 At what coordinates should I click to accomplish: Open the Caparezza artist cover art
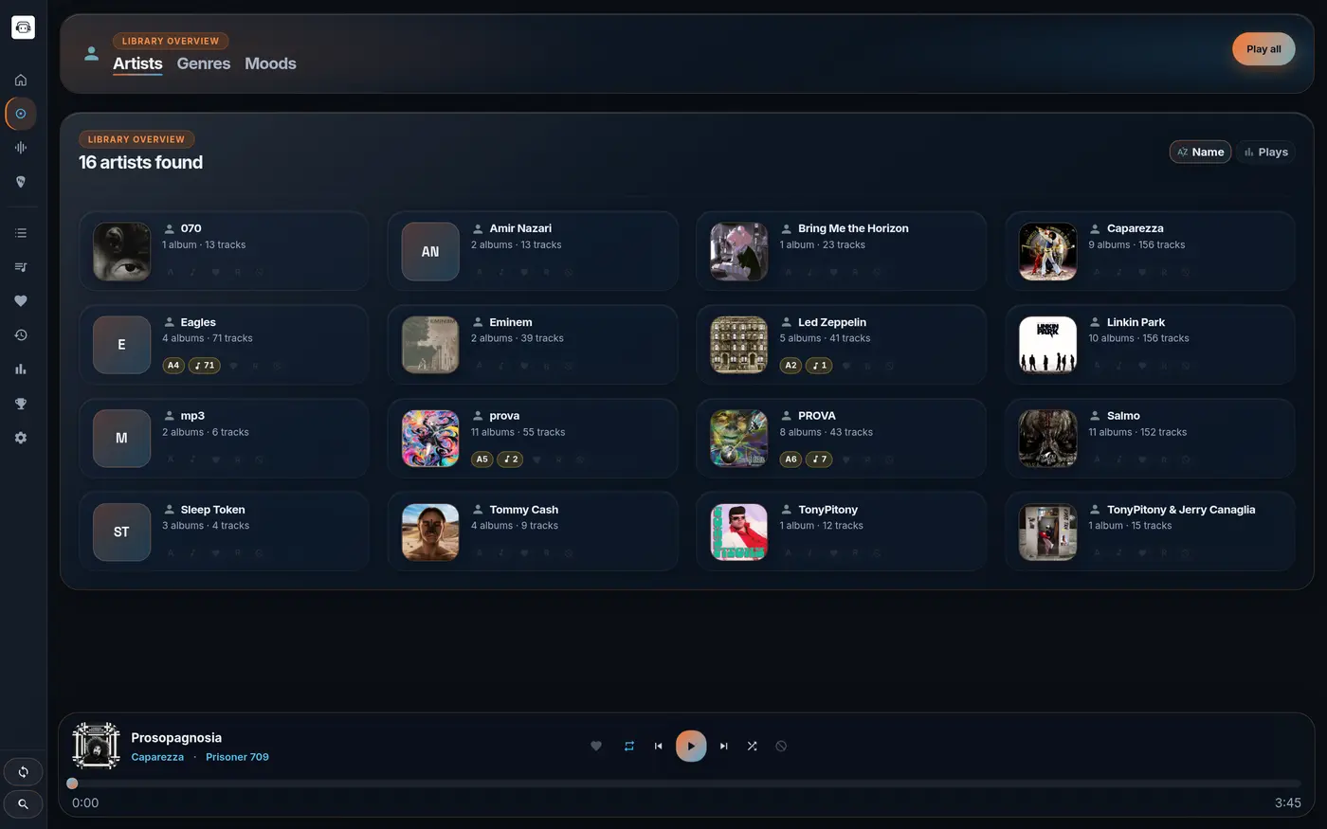(x=1047, y=251)
